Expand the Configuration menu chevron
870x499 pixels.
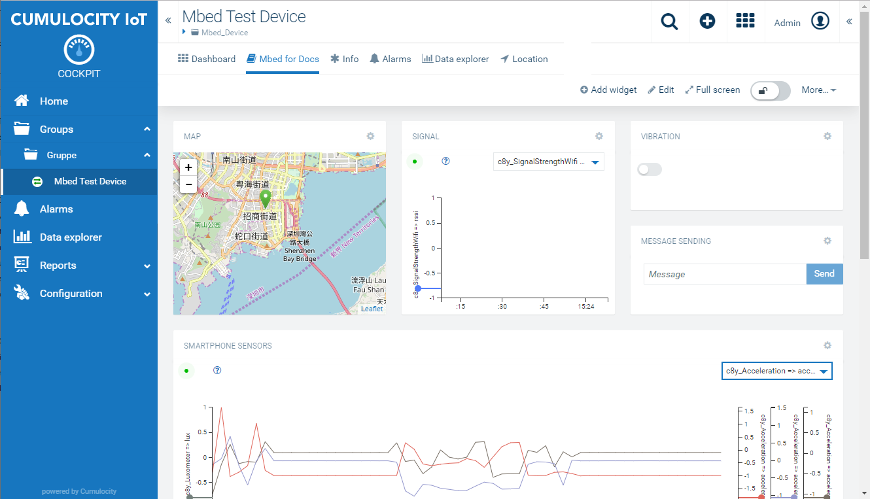click(147, 294)
